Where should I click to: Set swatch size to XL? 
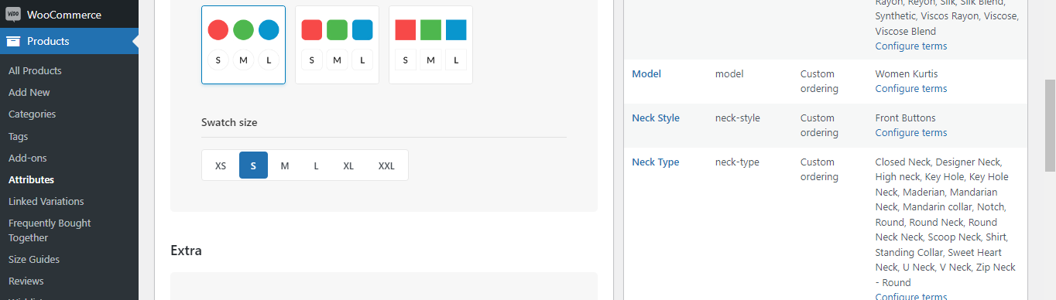(348, 165)
